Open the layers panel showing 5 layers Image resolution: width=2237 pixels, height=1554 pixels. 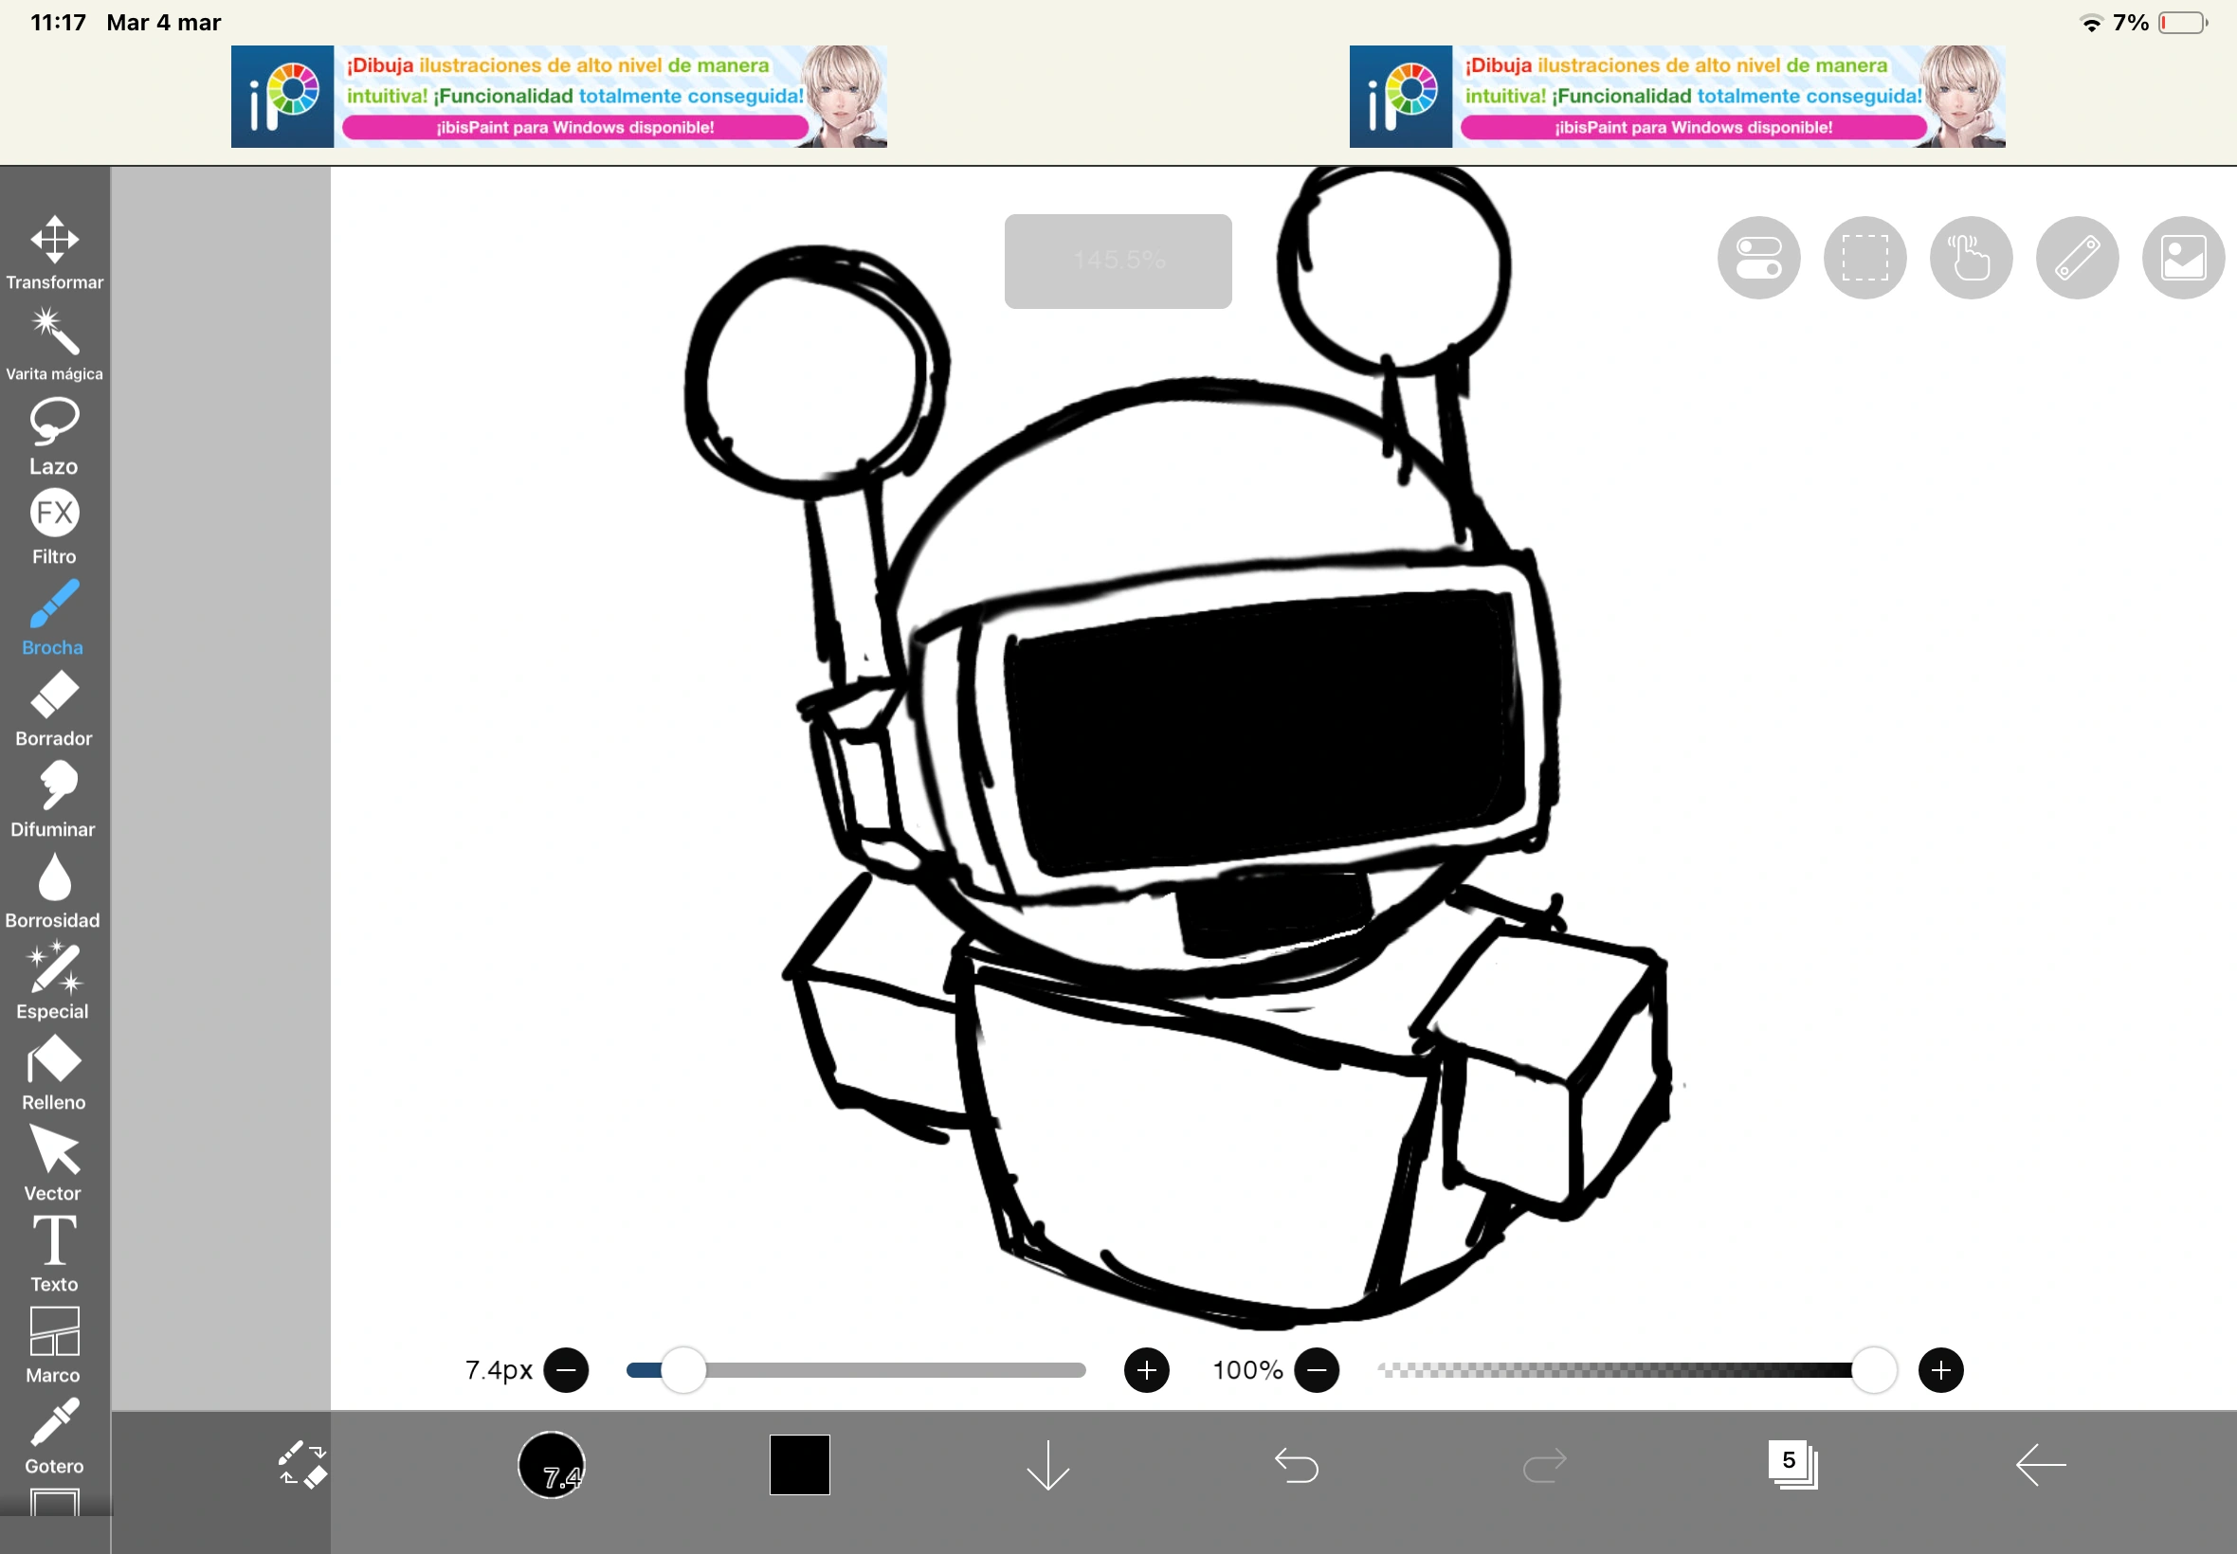tap(1791, 1463)
